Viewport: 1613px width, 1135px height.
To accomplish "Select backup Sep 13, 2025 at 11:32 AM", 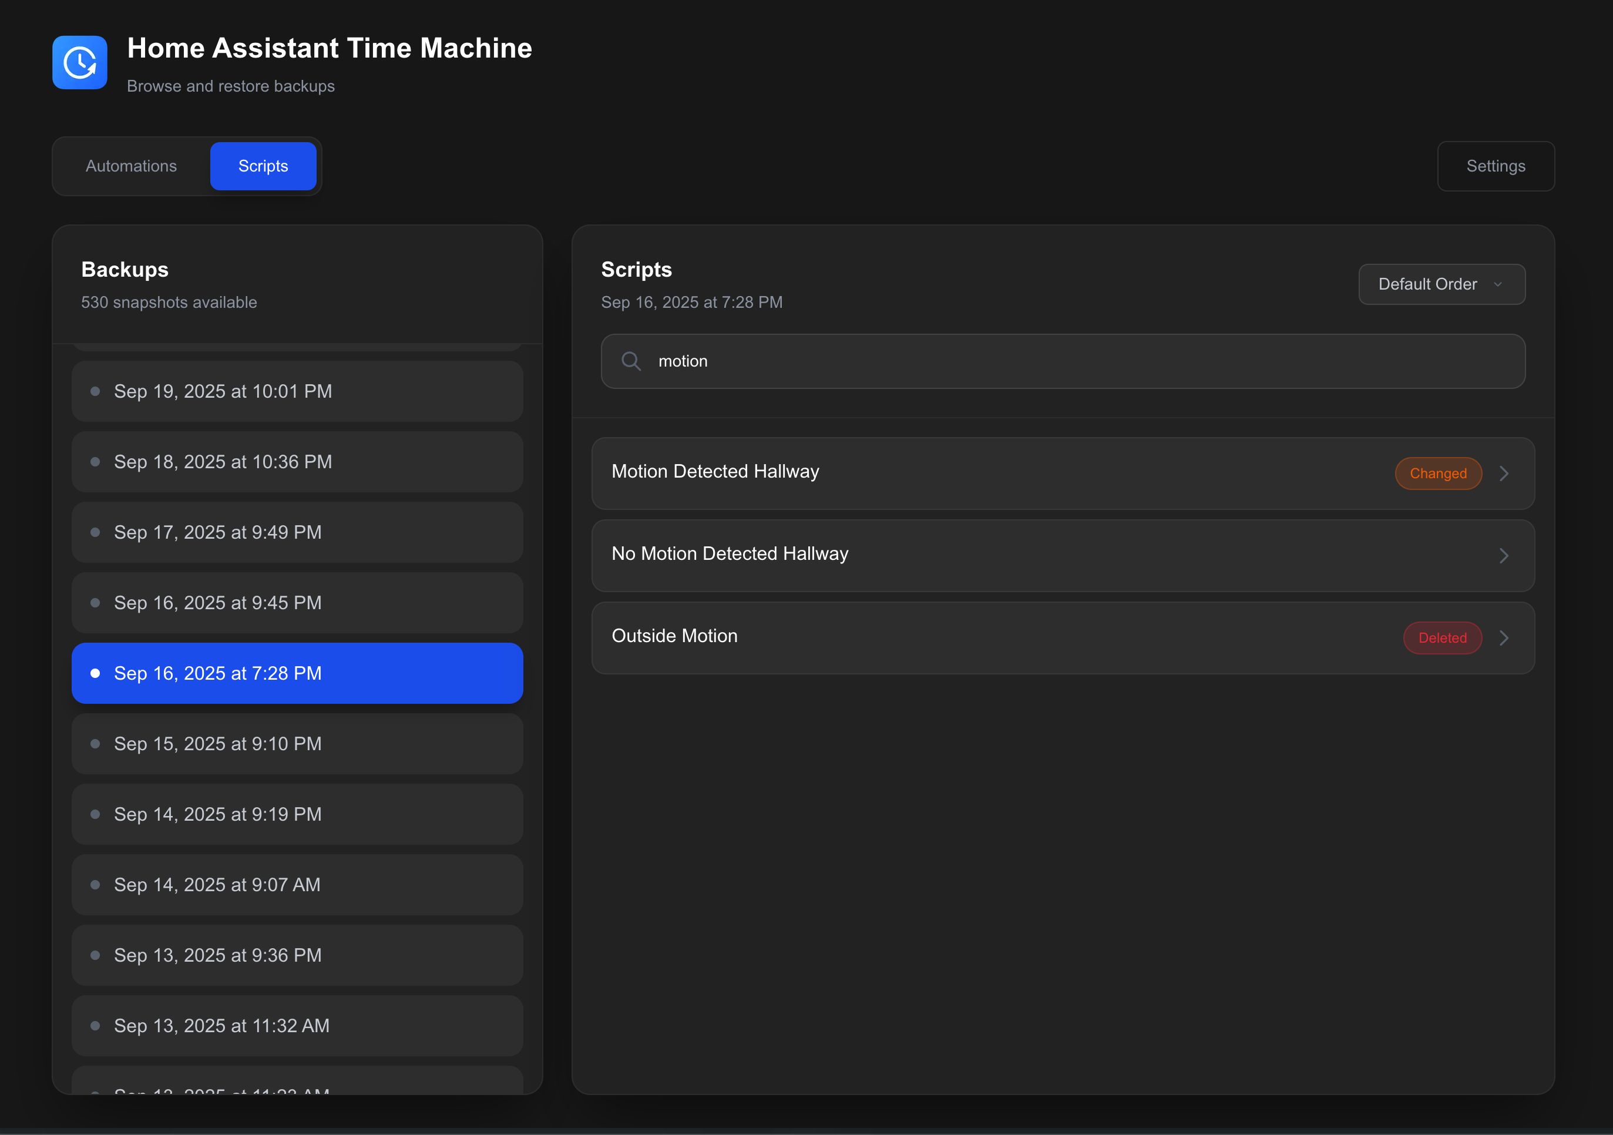I will [297, 1026].
